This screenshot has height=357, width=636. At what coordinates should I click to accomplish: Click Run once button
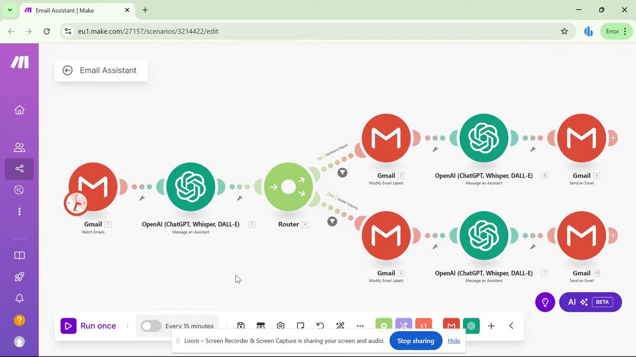[88, 326]
